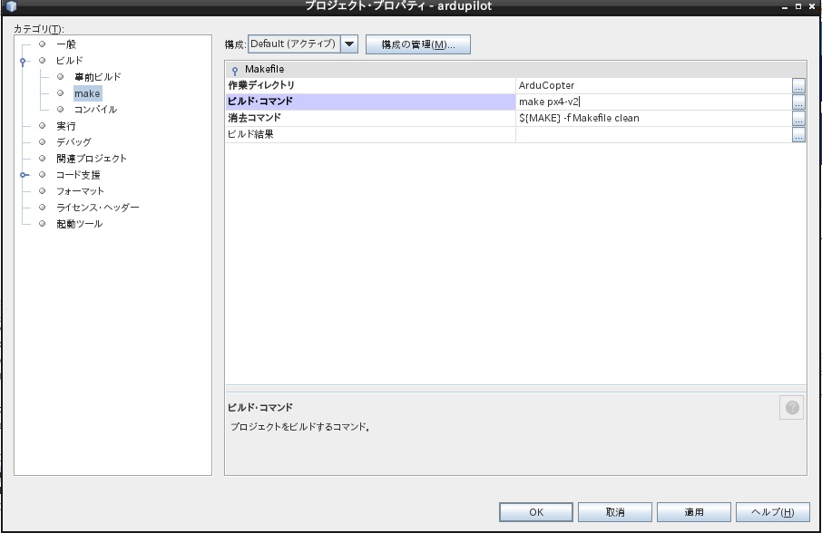Select the コード支援 category
Viewport: 822px width, 533px height.
pos(78,175)
